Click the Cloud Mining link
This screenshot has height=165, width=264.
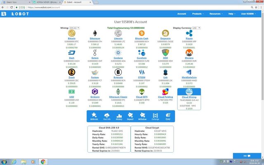[189, 97]
